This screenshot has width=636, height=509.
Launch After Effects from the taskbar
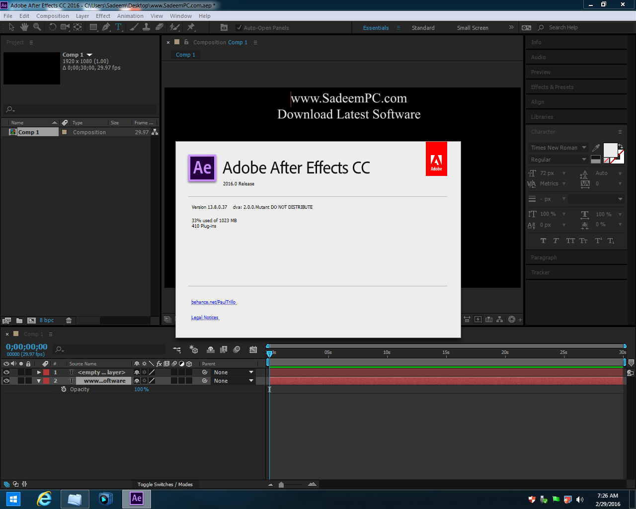coord(136,499)
